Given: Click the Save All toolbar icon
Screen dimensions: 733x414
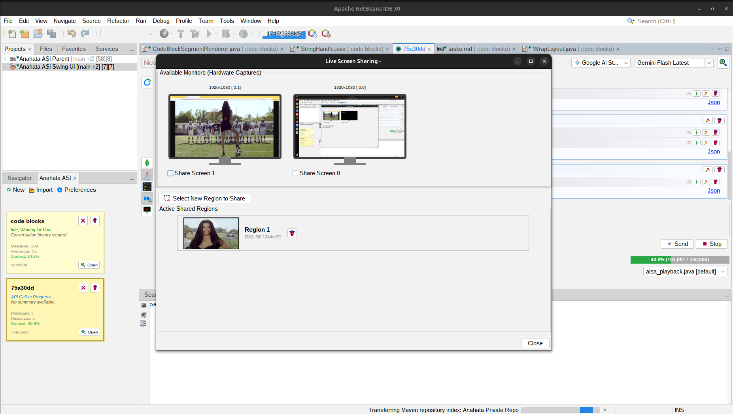Looking at the screenshot, I should click(51, 34).
